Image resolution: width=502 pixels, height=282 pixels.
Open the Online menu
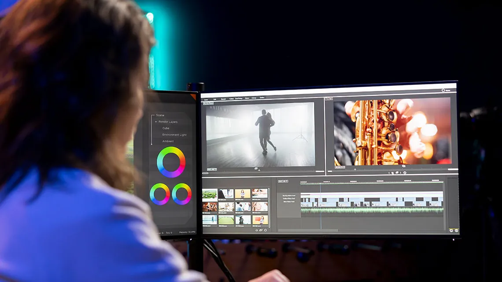click(x=262, y=98)
